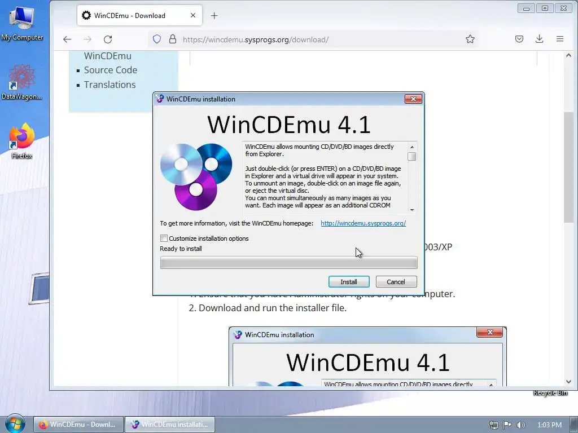Screen dimensions: 578x433
Task: Open the WinCDEmu sidebar link
Action: pos(108,56)
